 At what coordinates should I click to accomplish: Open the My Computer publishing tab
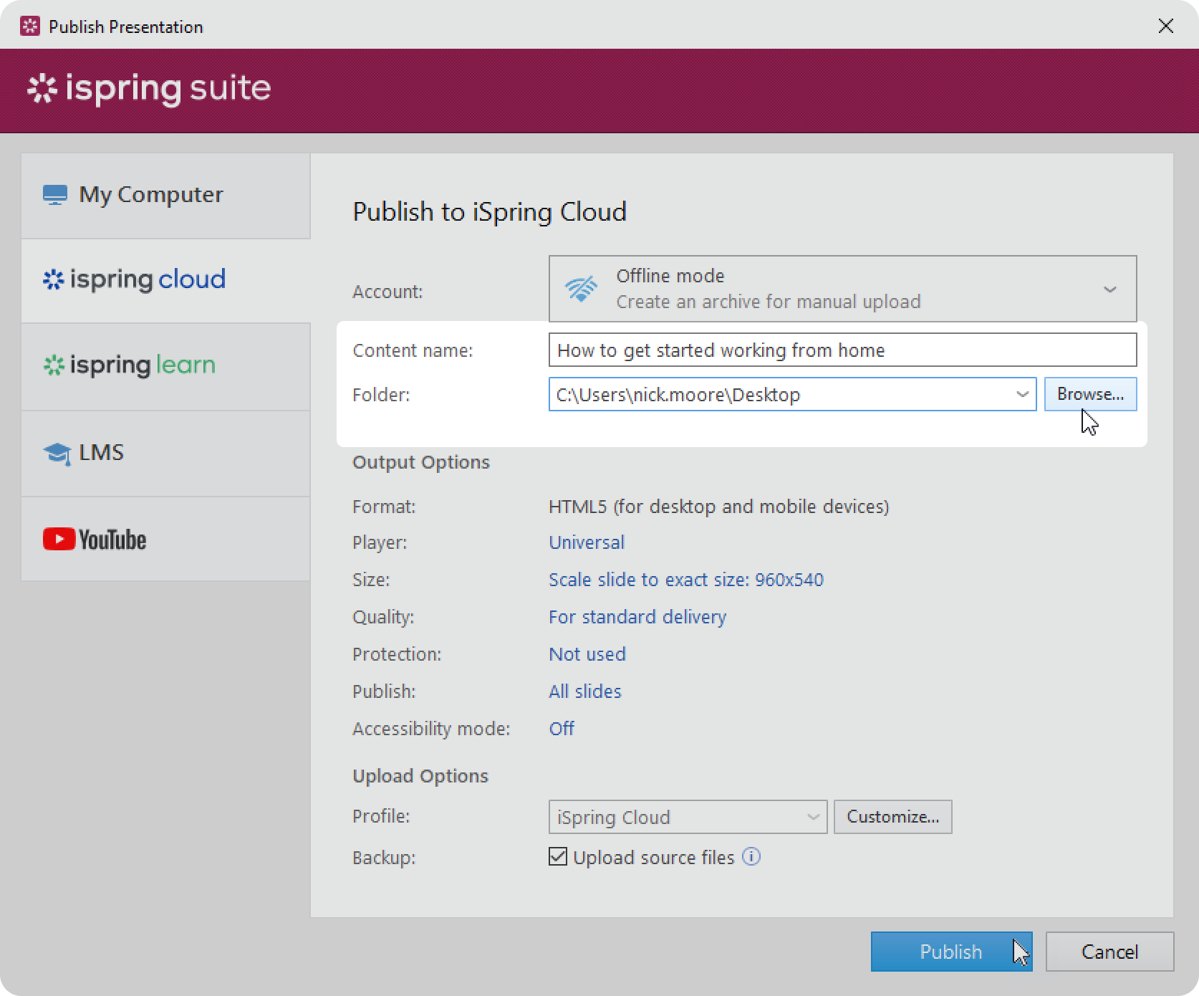pos(165,195)
